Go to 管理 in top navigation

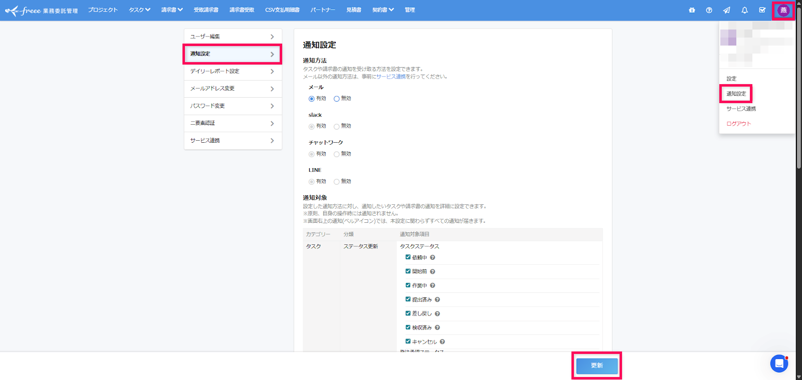pos(410,10)
